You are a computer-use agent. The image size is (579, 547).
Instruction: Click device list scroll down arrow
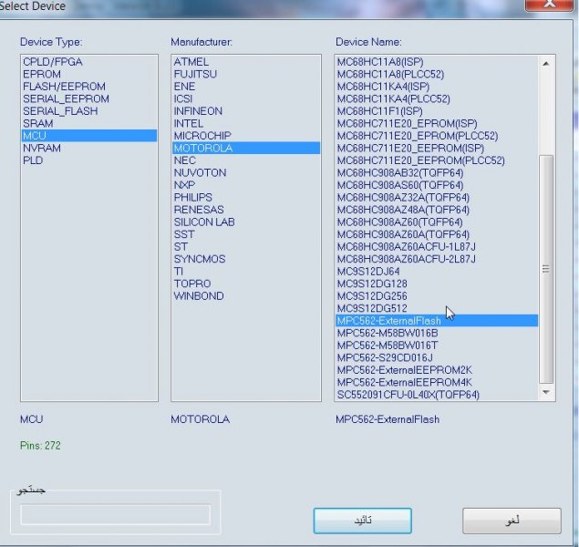coord(546,392)
